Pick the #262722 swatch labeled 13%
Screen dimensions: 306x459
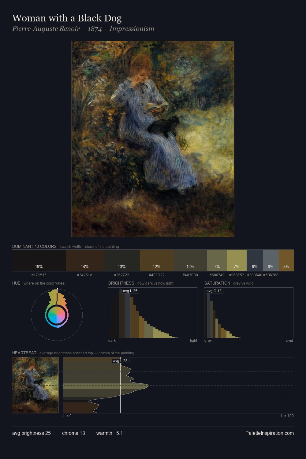pos(122,260)
